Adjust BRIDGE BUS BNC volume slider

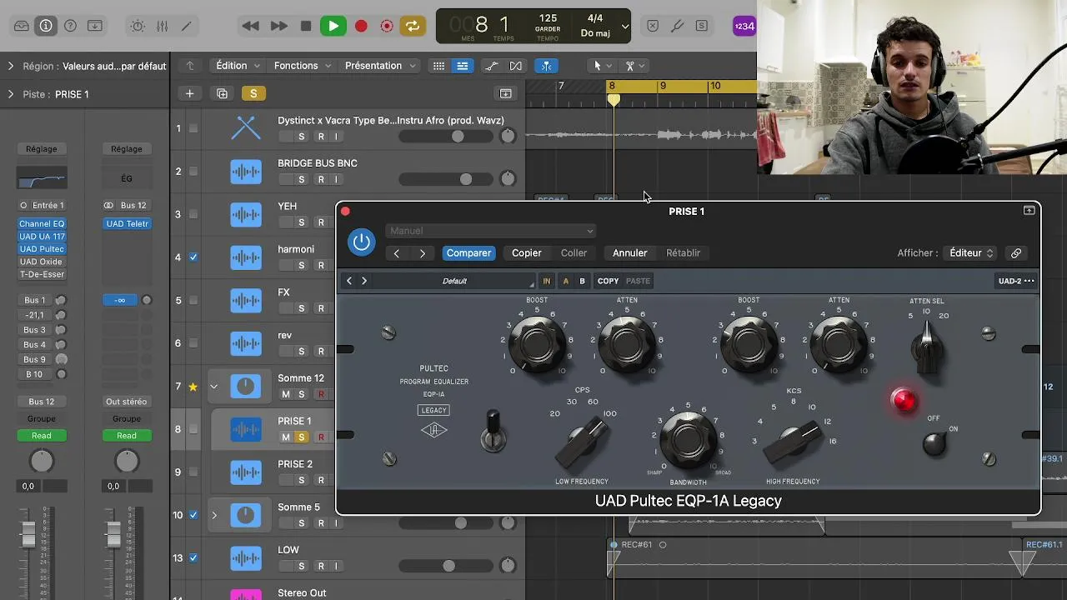click(446, 179)
